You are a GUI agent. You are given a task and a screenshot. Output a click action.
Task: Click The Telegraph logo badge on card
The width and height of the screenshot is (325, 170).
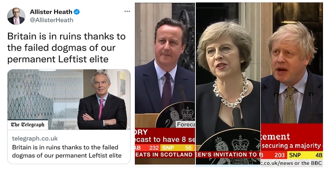(x=28, y=125)
